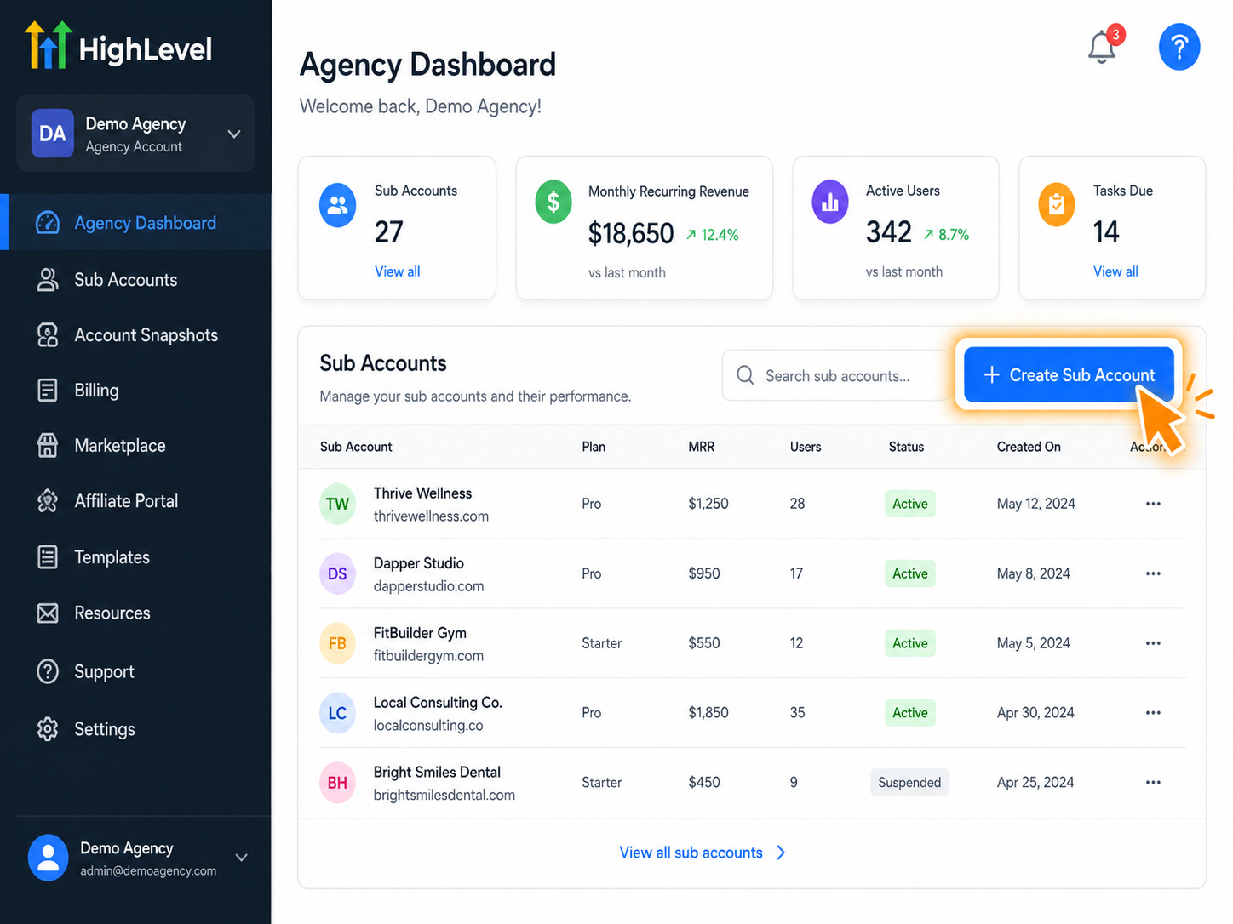Click View all on Sub Accounts card
The image size is (1233, 924).
tap(398, 271)
